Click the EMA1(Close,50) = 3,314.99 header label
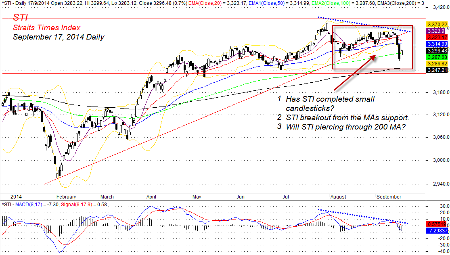 279,3
